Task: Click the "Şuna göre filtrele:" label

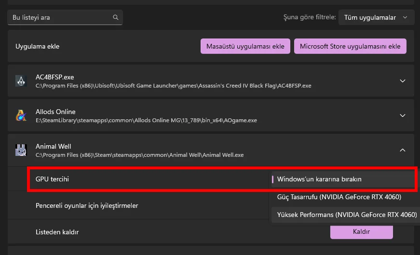Action: (310, 17)
